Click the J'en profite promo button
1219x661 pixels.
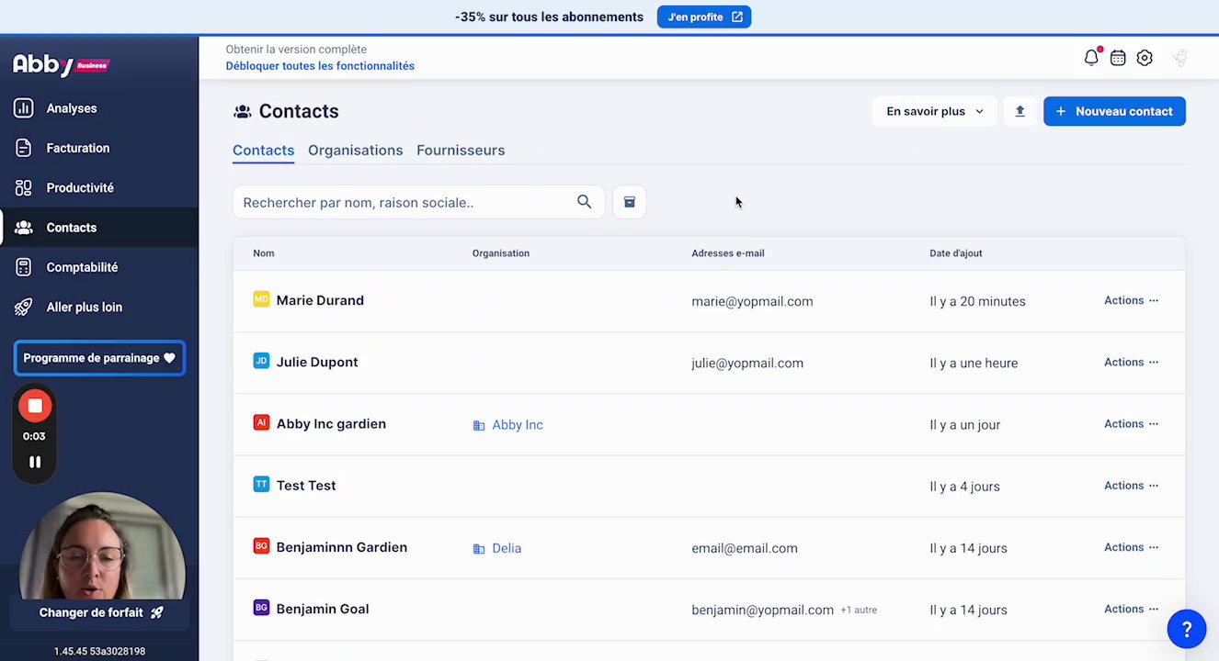(703, 17)
